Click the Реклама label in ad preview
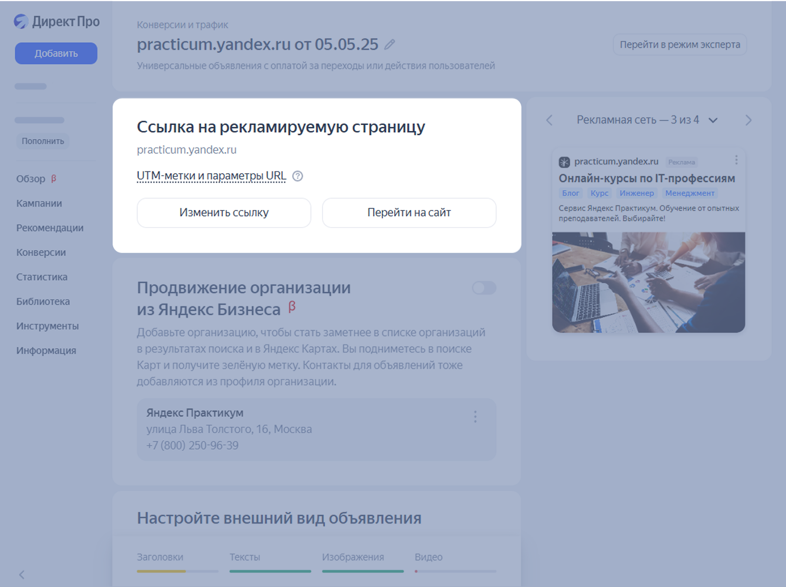 (x=682, y=162)
